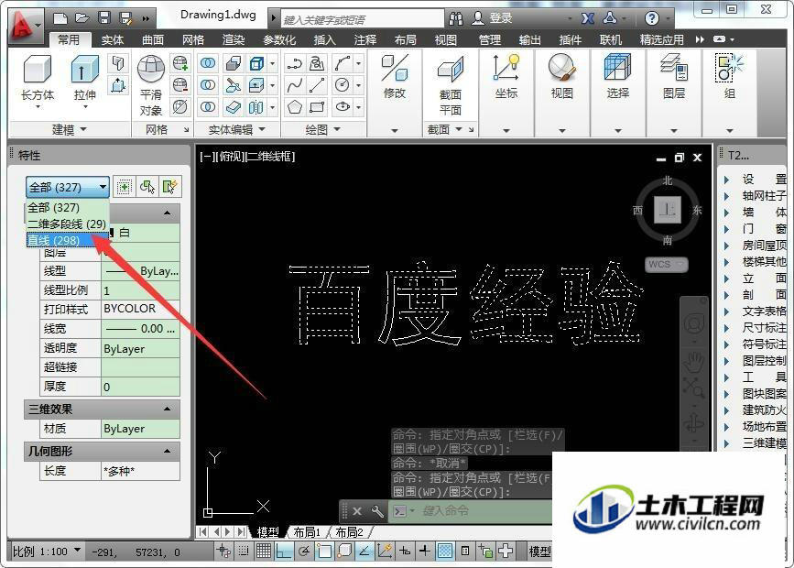
Task: Click the [二维线框] visual style label
Action: click(x=270, y=157)
